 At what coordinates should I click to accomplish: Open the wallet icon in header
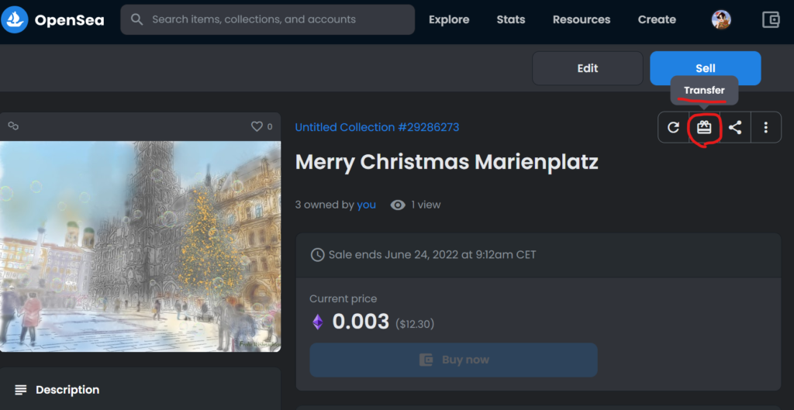tap(771, 19)
